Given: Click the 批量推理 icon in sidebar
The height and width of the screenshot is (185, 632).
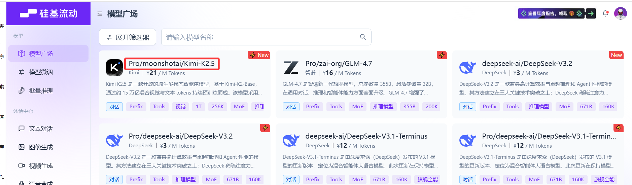Looking at the screenshot, I should (x=22, y=90).
